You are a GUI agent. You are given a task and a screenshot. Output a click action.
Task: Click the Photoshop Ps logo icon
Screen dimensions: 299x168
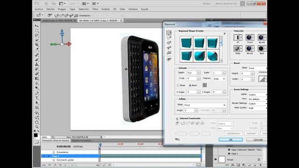pyautogui.click(x=37, y=3)
